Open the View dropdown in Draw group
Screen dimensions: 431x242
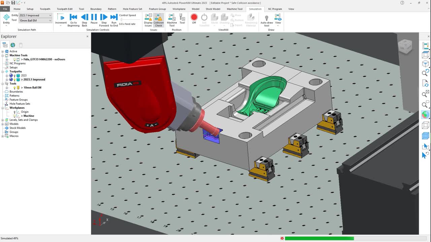278,20
